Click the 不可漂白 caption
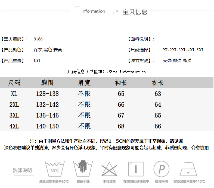Screen dimensions: 214x188 tap(109, 181)
